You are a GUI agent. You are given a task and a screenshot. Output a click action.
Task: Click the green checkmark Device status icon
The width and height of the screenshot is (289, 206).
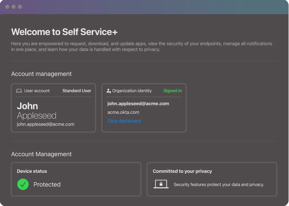pos(23,184)
